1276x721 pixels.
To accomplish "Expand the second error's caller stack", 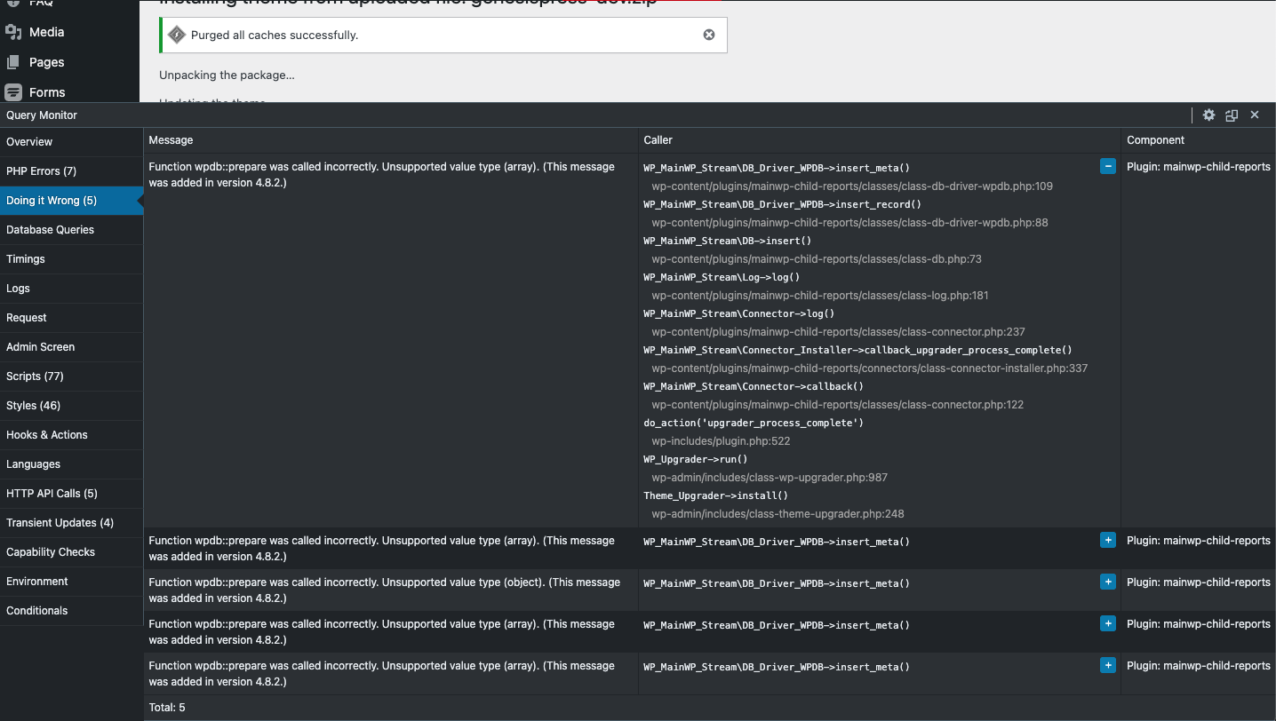I will [1107, 540].
